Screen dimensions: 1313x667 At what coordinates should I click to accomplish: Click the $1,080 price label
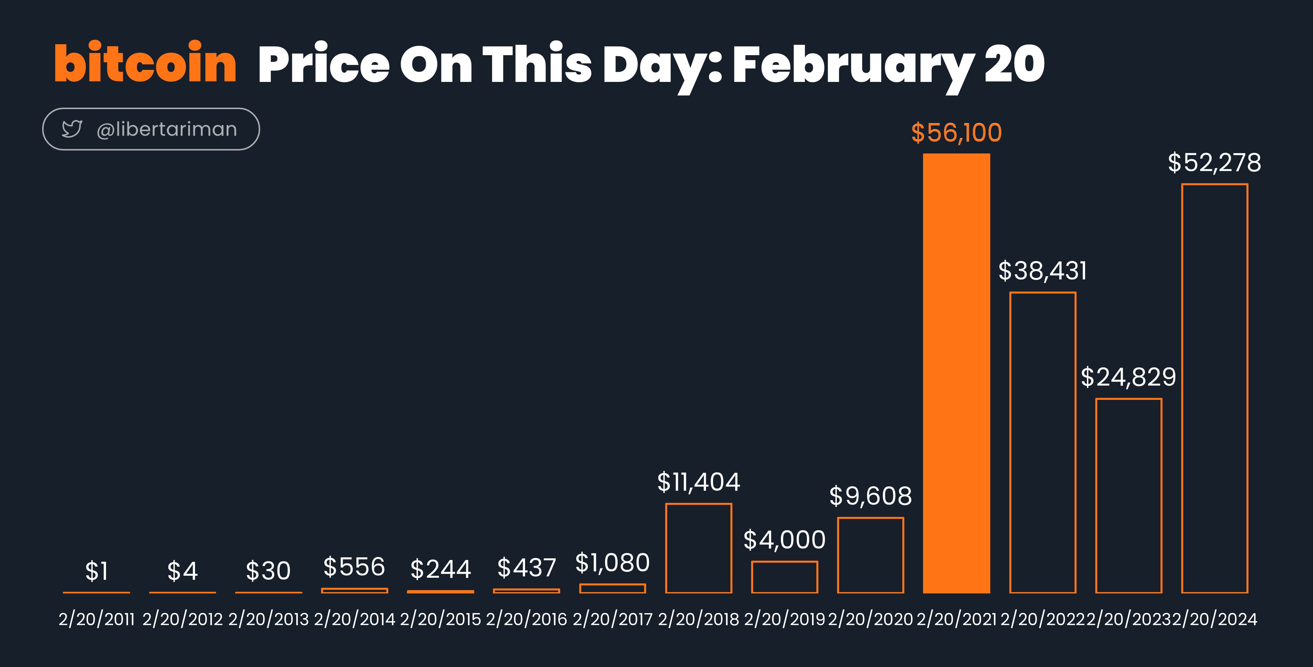click(x=613, y=563)
